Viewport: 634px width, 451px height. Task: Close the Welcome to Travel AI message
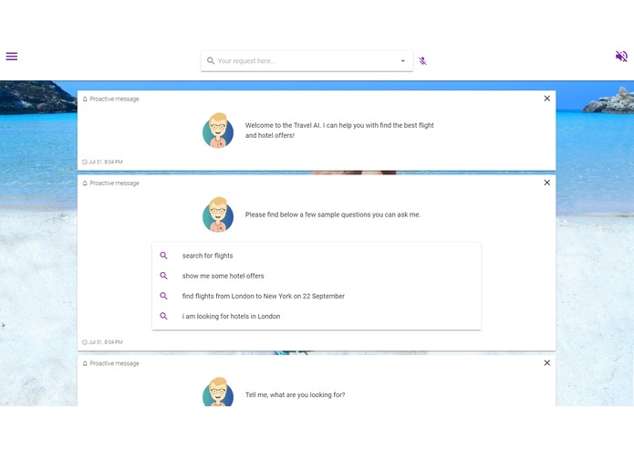[x=547, y=99]
